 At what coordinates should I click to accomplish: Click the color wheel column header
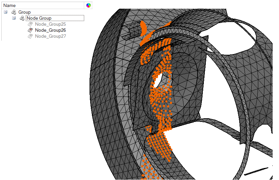coord(89,5)
